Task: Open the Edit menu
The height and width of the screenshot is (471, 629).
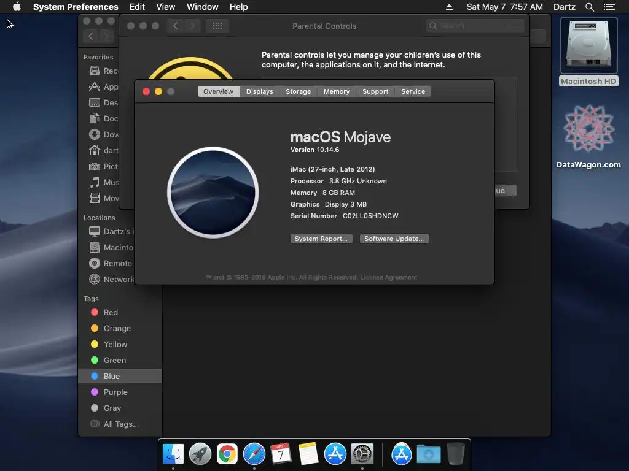Action: click(x=137, y=7)
